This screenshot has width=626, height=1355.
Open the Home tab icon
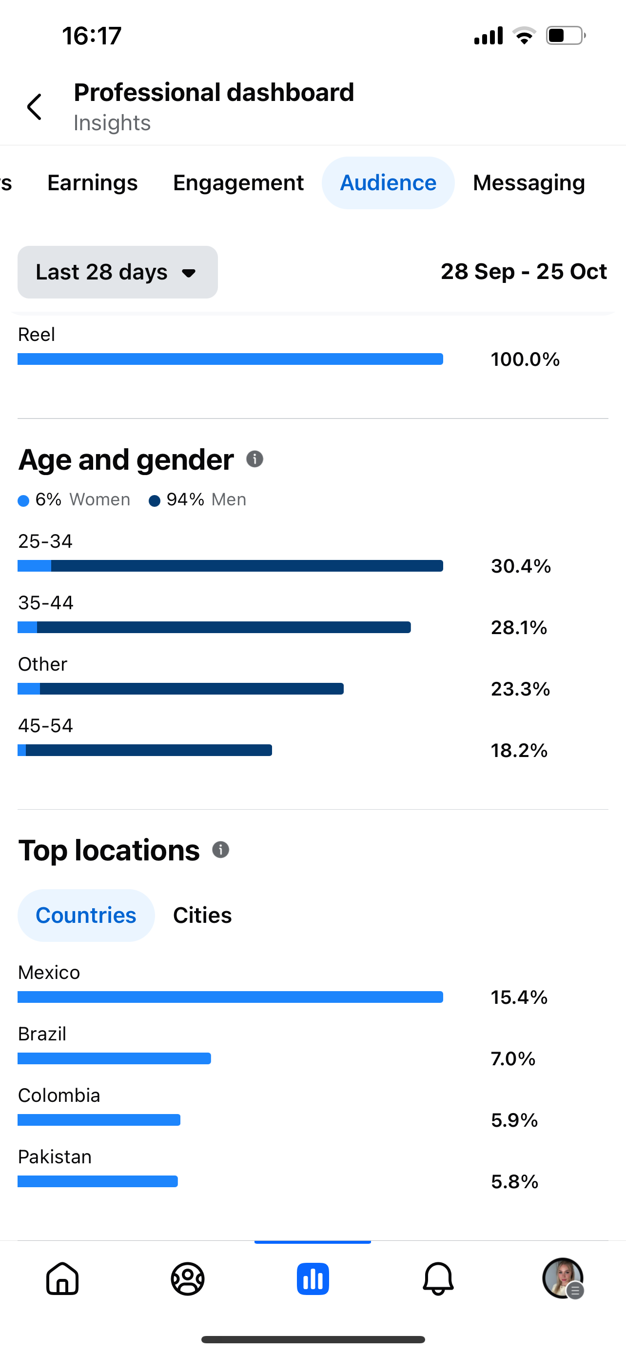(x=62, y=1279)
